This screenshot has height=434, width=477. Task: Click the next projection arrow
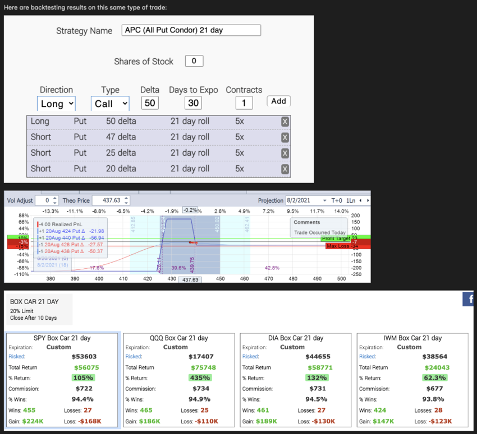[x=368, y=200]
